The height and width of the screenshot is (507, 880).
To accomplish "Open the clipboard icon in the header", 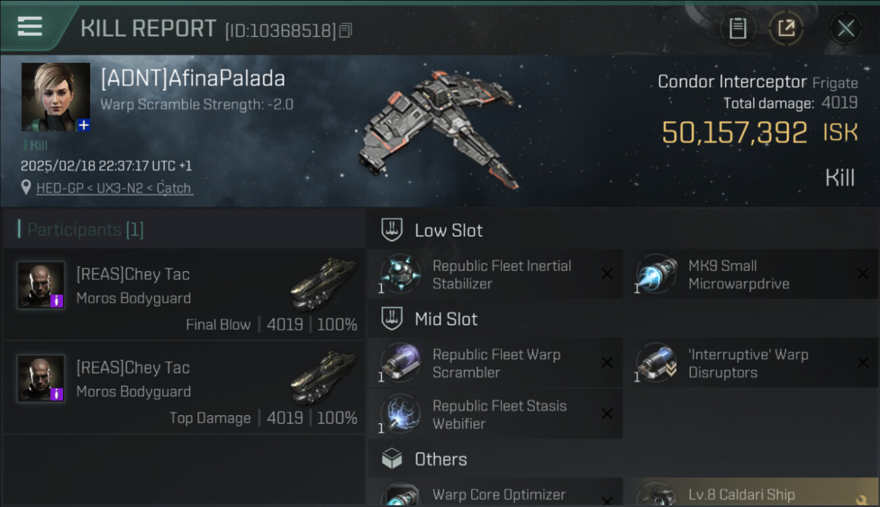I will click(737, 28).
